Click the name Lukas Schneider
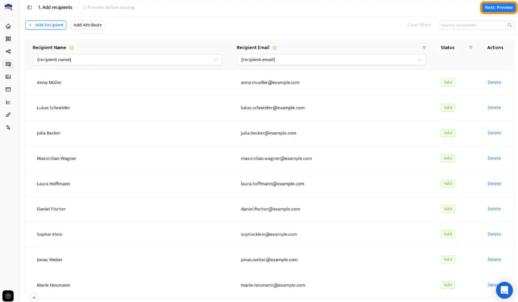 [53, 108]
